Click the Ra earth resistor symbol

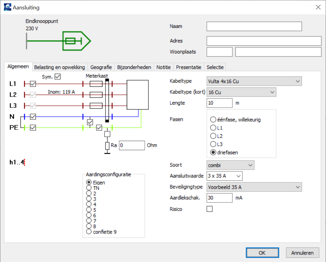tap(107, 146)
